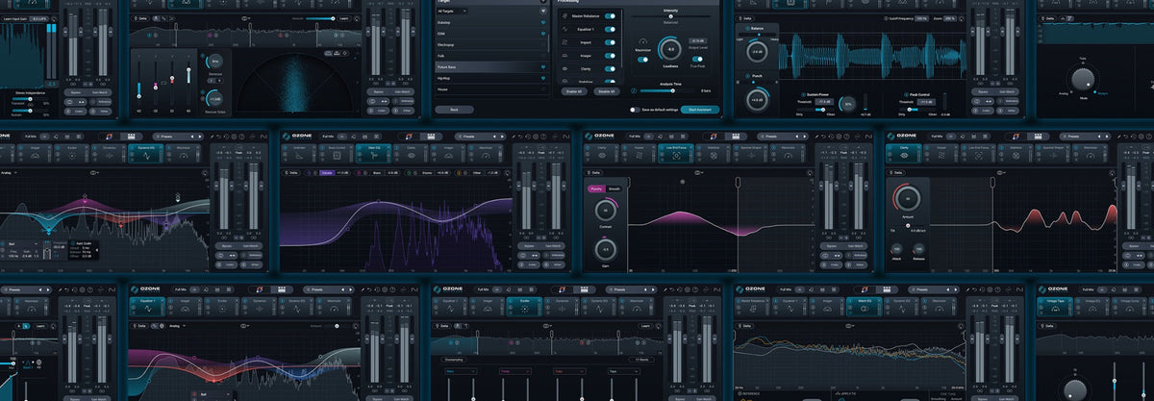Toggle Master Rebalance processing switch
Viewport: 1154px width, 401px height.
click(610, 16)
